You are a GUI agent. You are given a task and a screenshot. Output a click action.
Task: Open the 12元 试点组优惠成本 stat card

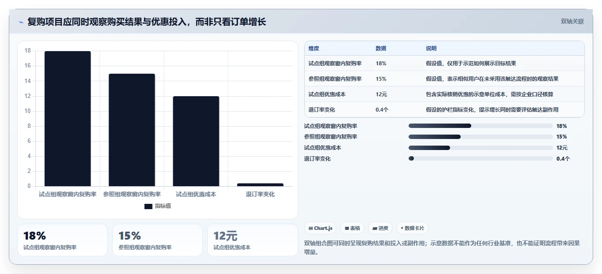pos(253,240)
